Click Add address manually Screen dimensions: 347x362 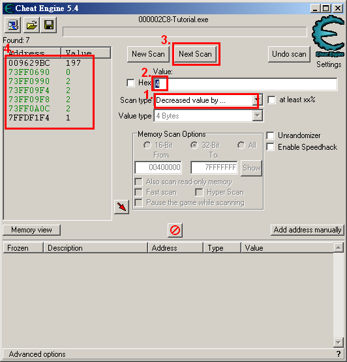click(x=307, y=230)
